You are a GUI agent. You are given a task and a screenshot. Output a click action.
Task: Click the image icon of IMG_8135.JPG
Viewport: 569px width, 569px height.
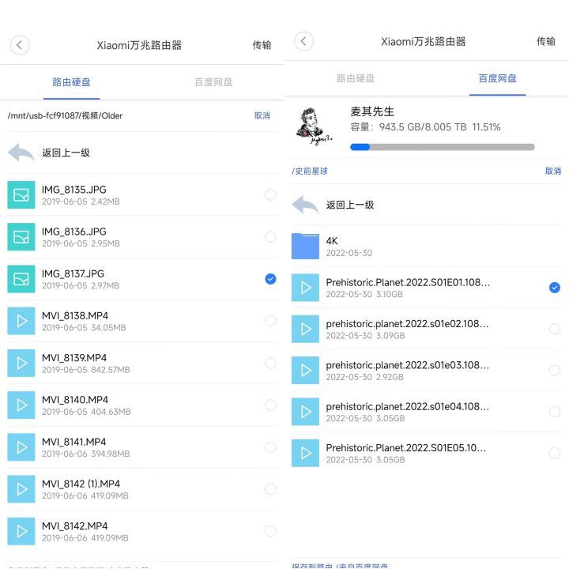pos(21,194)
